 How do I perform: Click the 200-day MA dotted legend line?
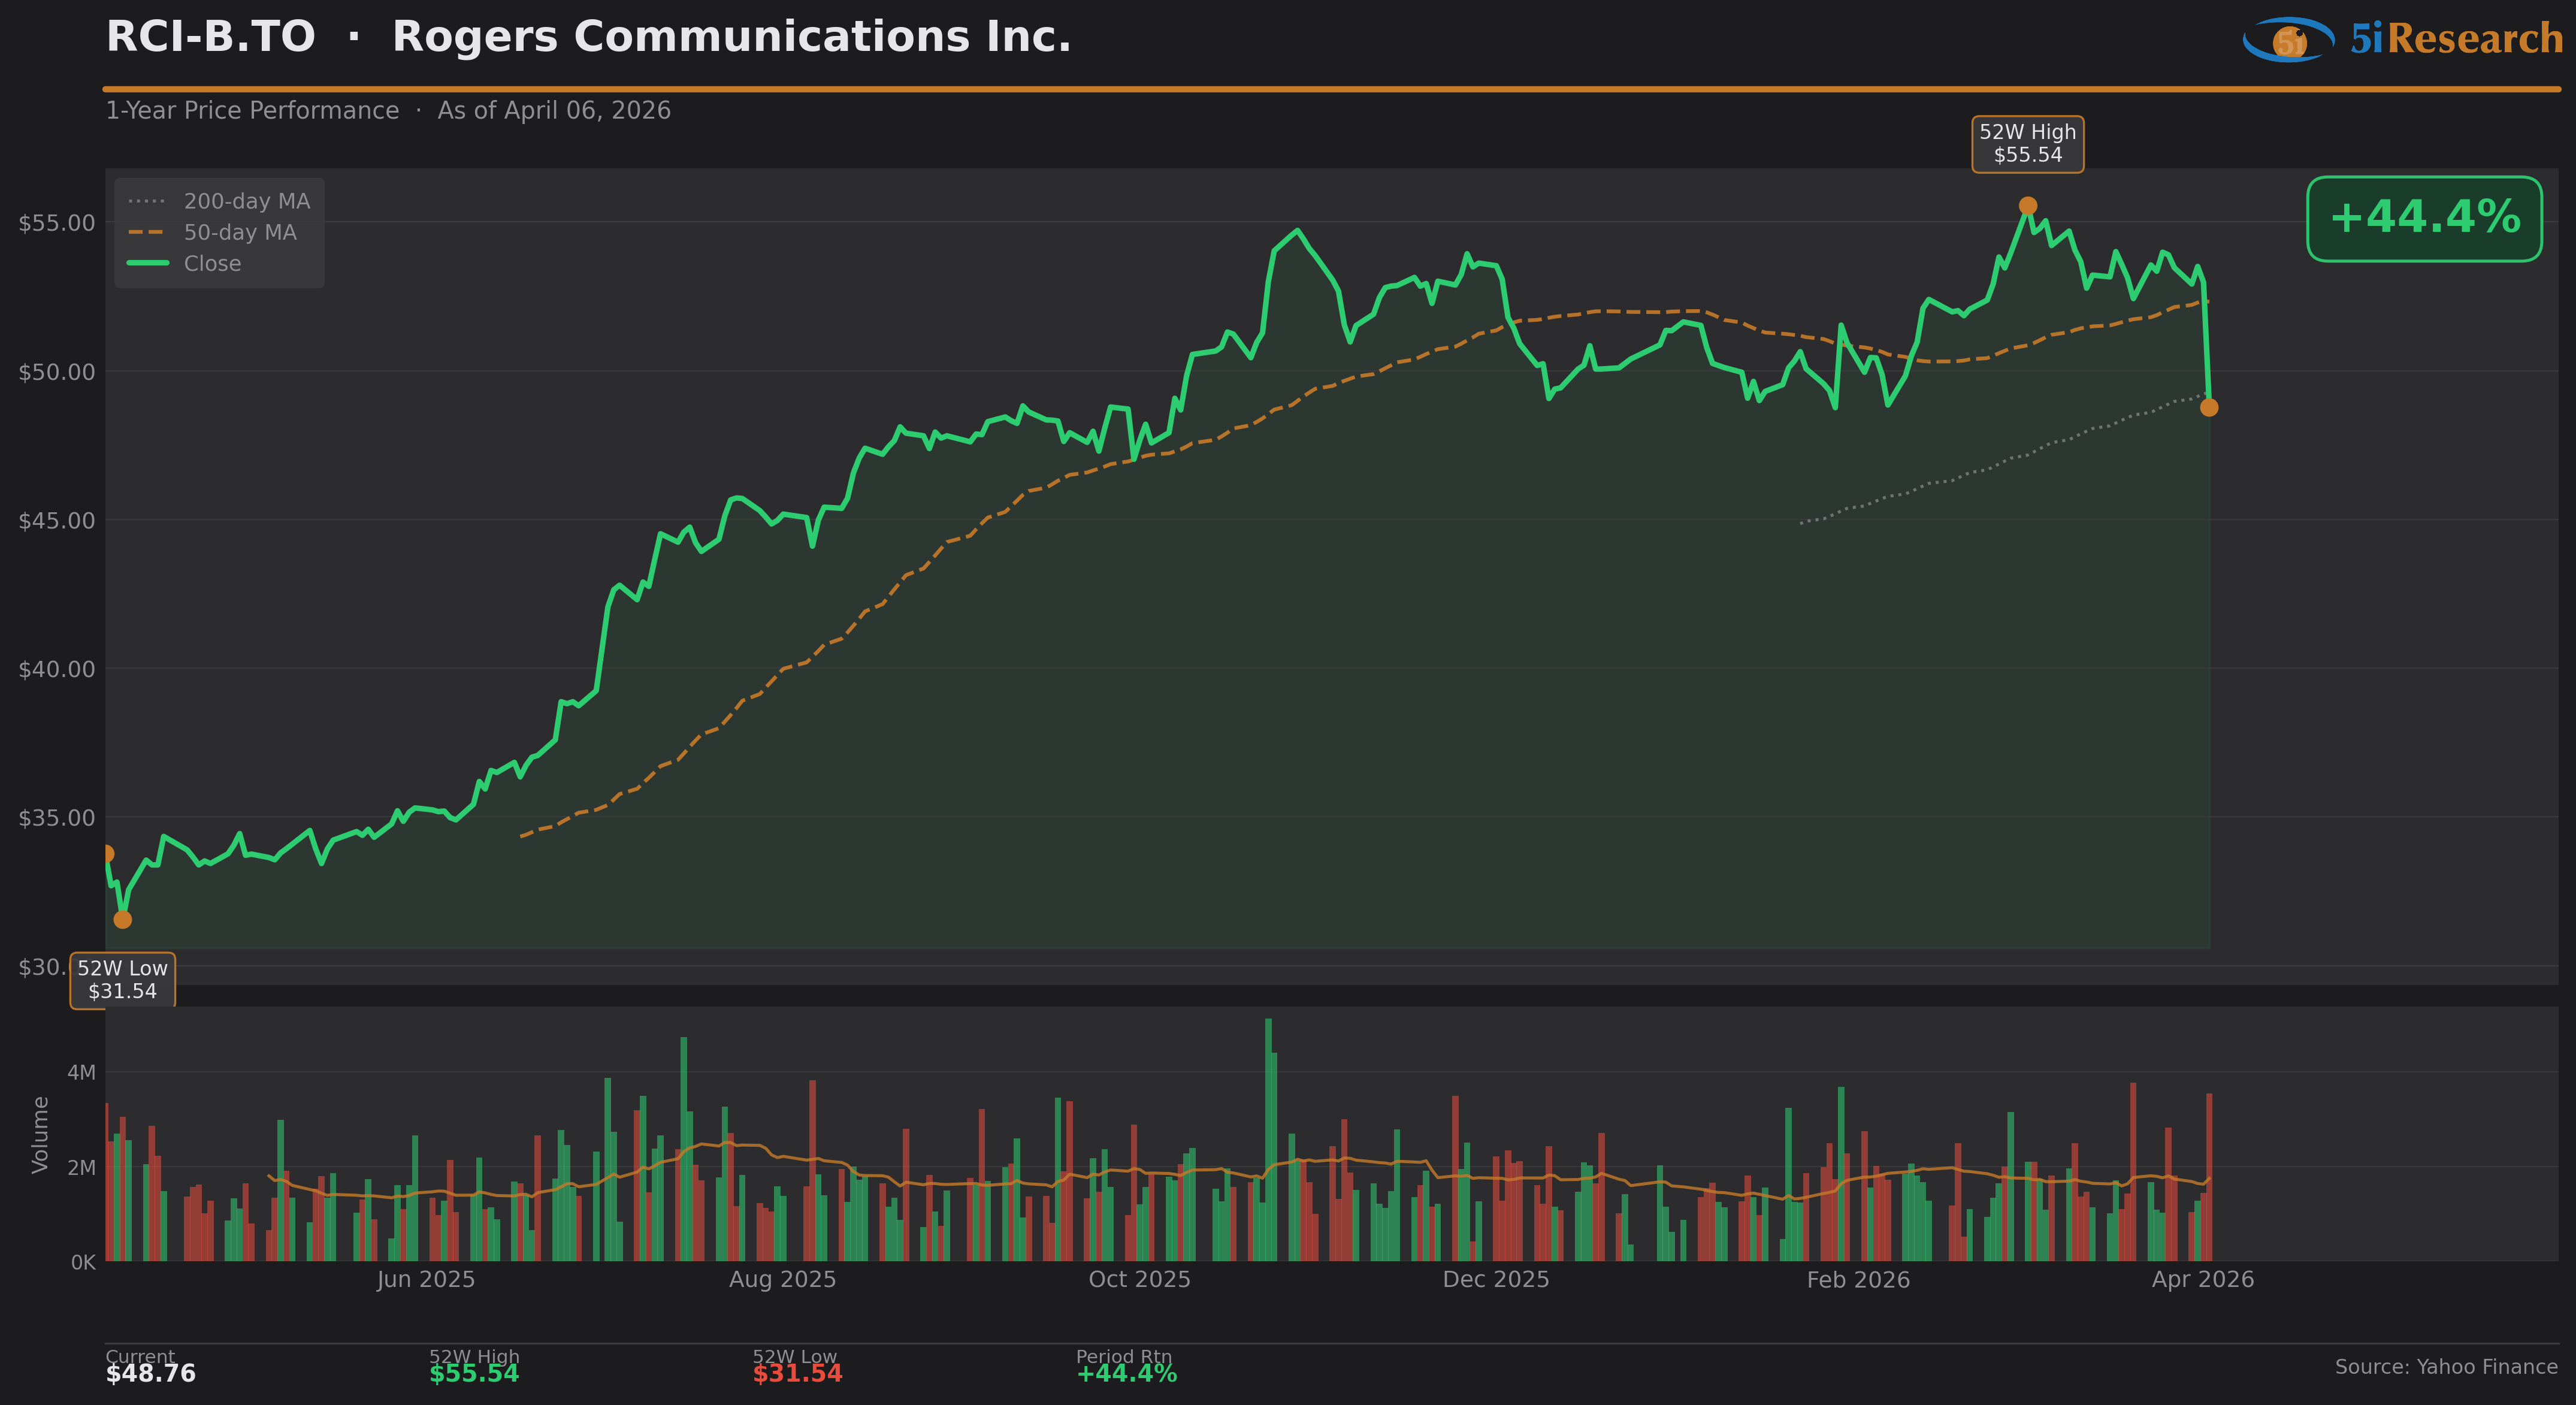tap(147, 201)
